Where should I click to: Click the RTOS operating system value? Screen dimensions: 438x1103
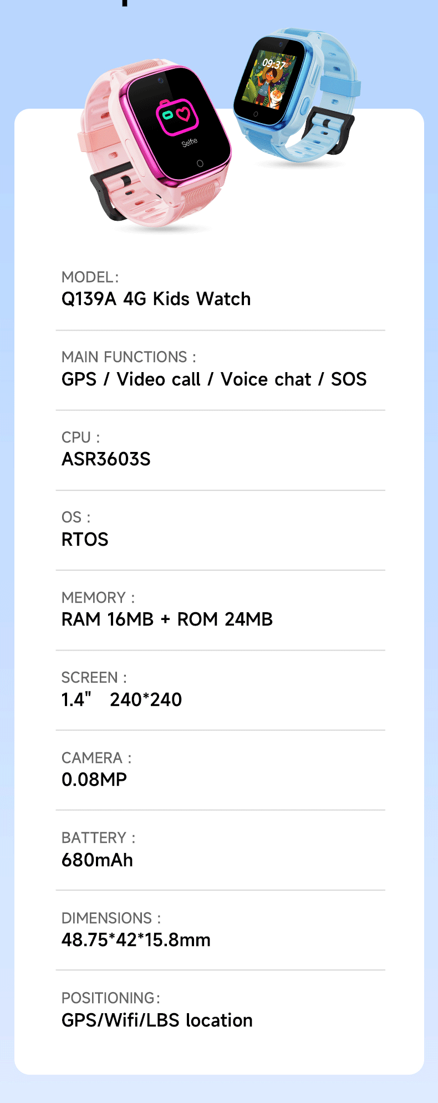pos(85,540)
